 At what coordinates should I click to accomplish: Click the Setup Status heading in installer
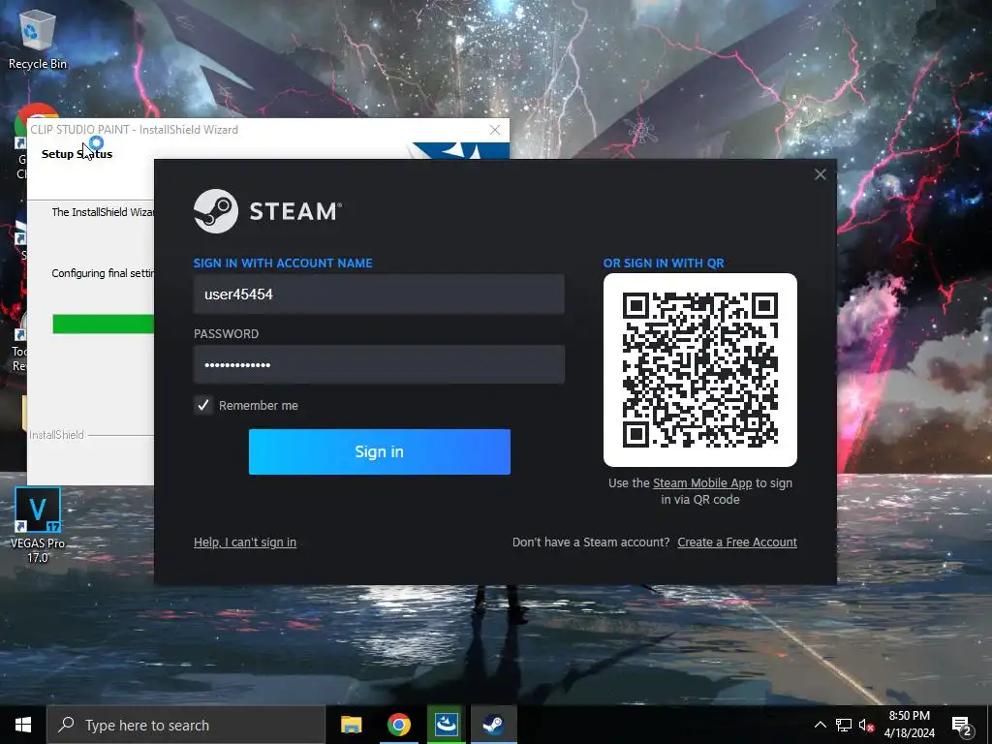click(77, 154)
